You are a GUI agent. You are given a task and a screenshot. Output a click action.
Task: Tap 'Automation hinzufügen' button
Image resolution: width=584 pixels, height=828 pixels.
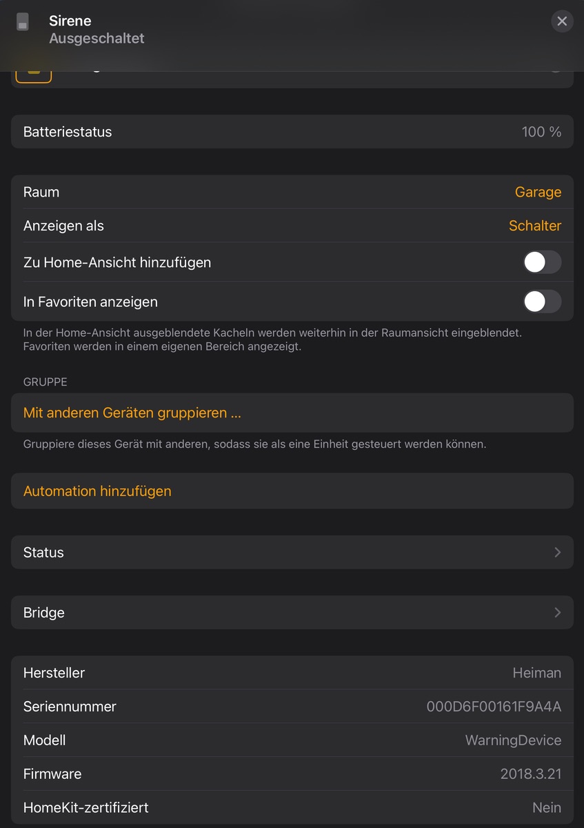click(x=97, y=491)
